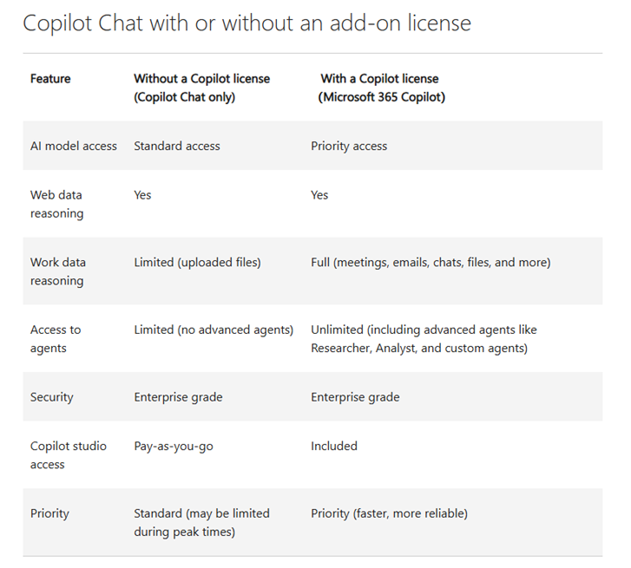The image size is (631, 568).
Task: Select the 'Access to agents' row label
Action: [x=56, y=339]
